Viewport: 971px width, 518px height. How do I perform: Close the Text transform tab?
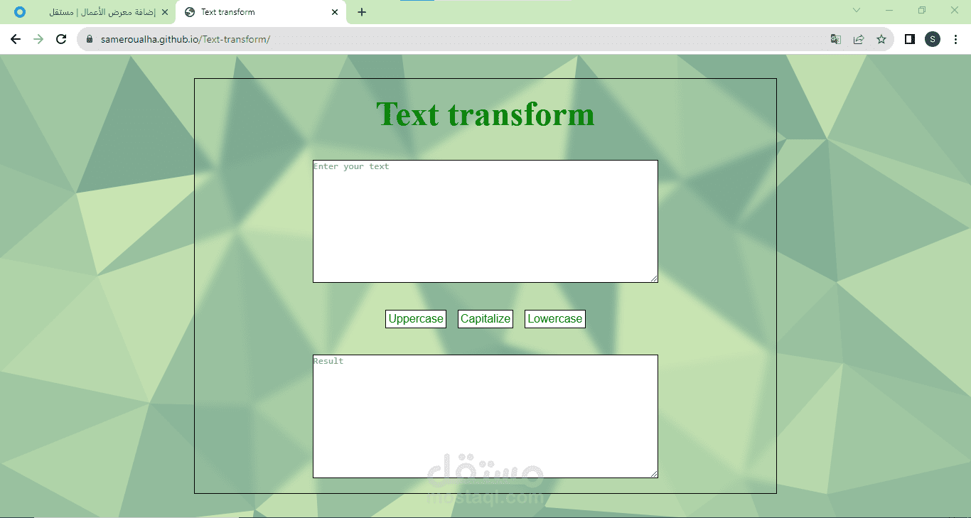pyautogui.click(x=335, y=12)
